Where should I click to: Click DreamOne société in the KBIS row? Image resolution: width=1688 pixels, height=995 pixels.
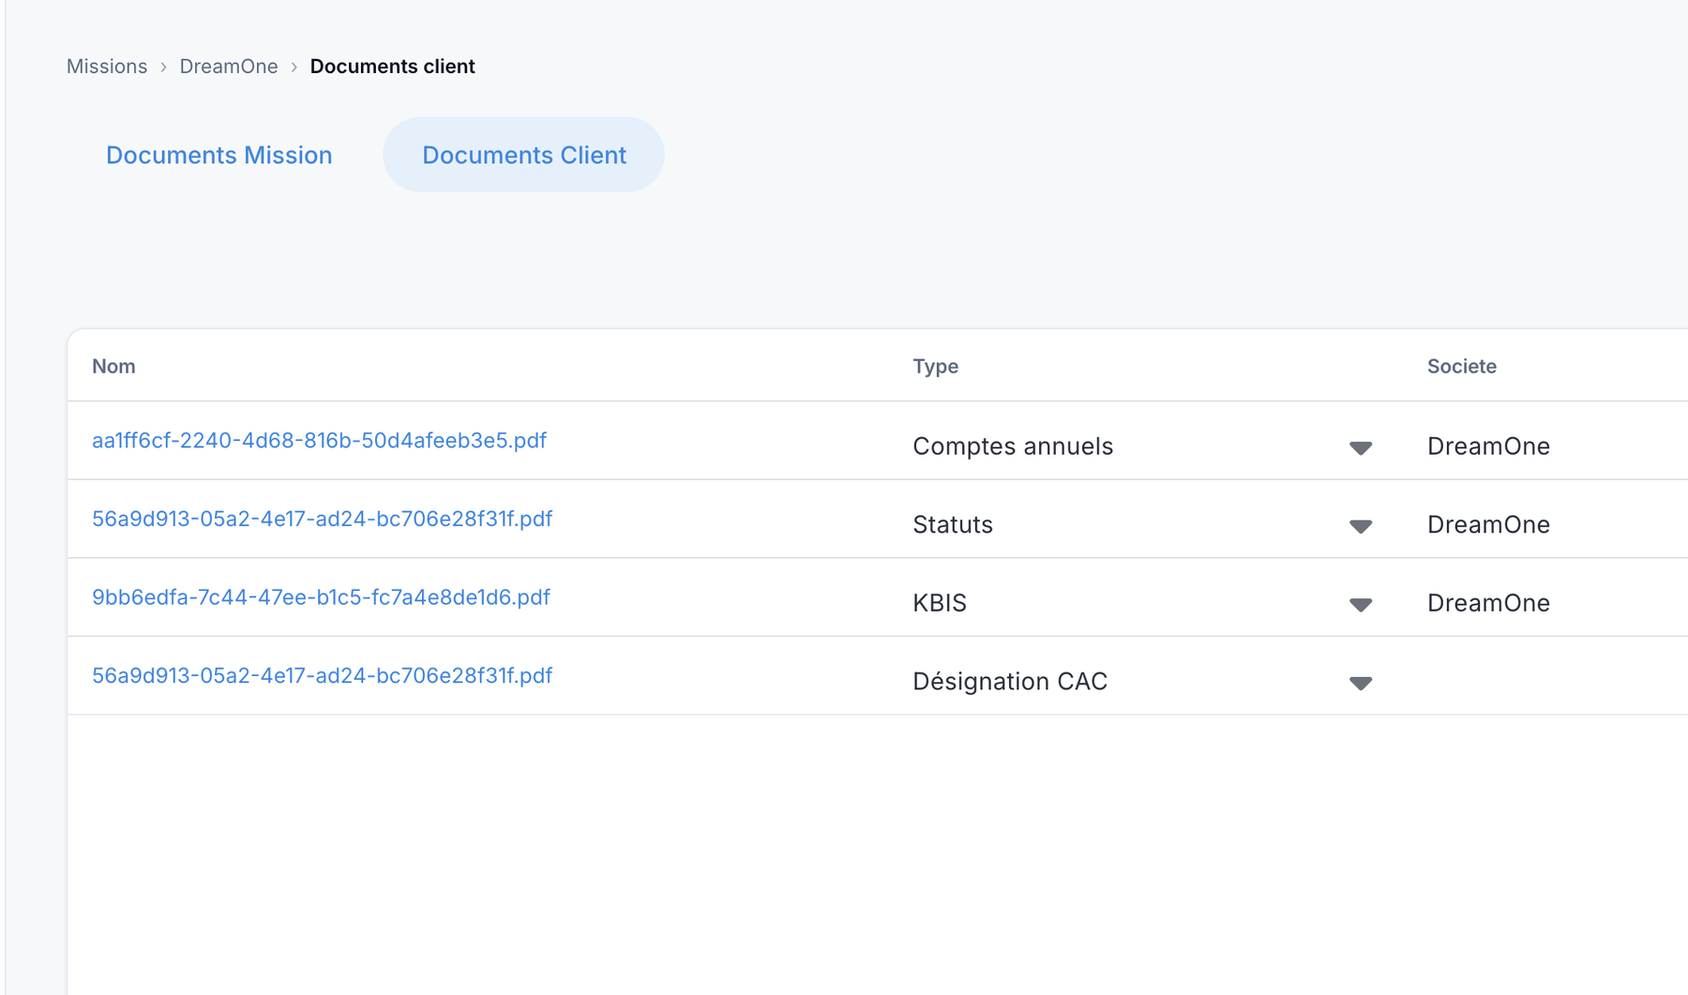[1488, 603]
